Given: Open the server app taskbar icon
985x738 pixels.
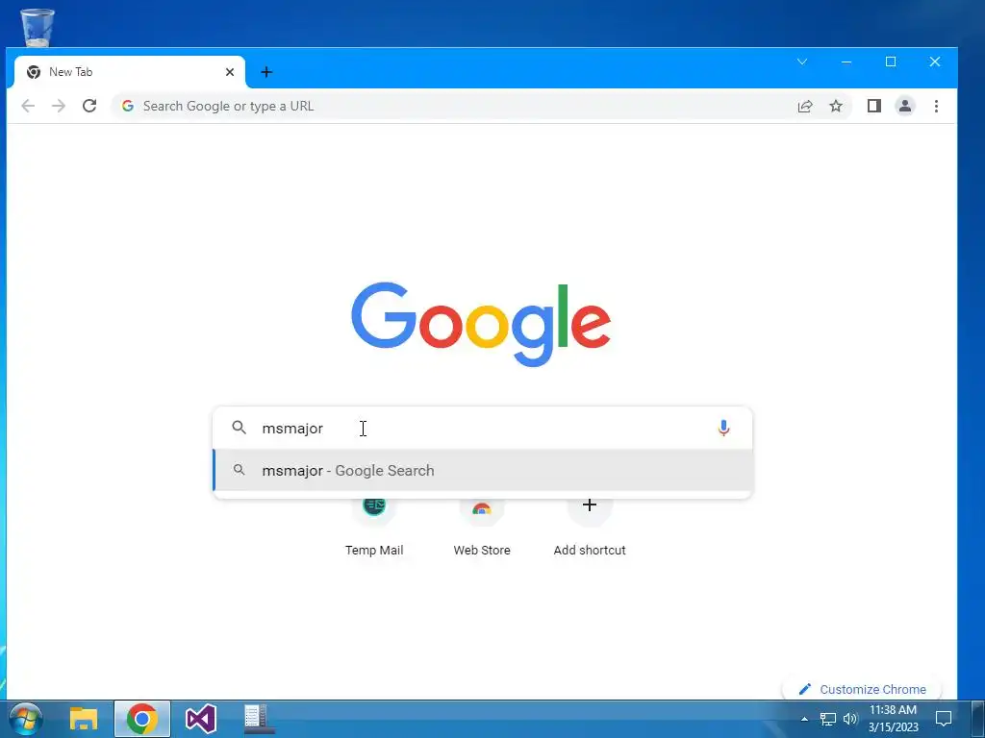Looking at the screenshot, I should pyautogui.click(x=258, y=719).
